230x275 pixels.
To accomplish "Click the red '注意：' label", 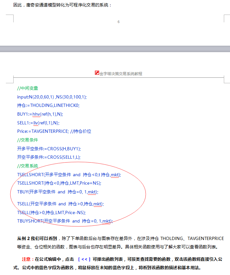I will click(28, 259).
